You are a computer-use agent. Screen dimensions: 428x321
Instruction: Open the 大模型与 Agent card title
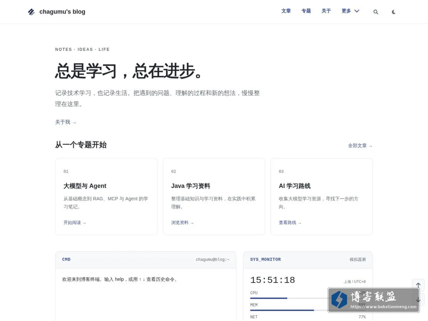[x=85, y=186]
